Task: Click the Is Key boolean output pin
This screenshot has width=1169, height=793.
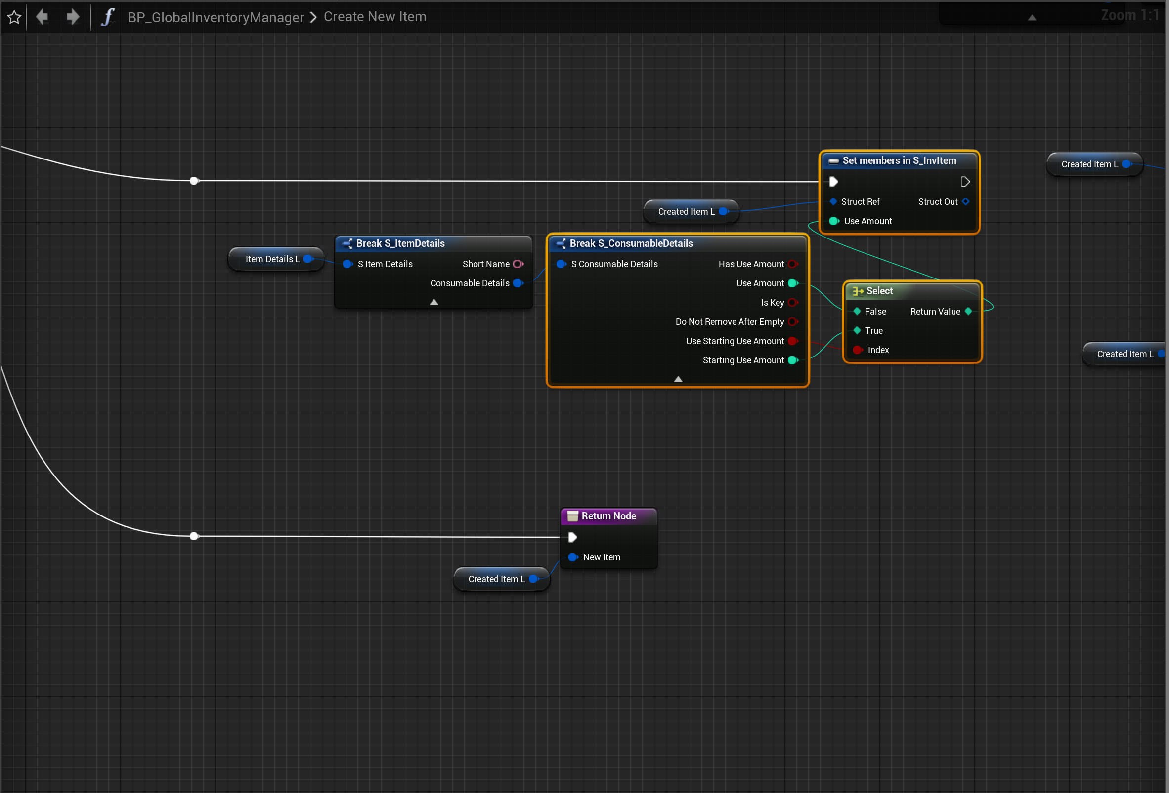Action: (793, 303)
